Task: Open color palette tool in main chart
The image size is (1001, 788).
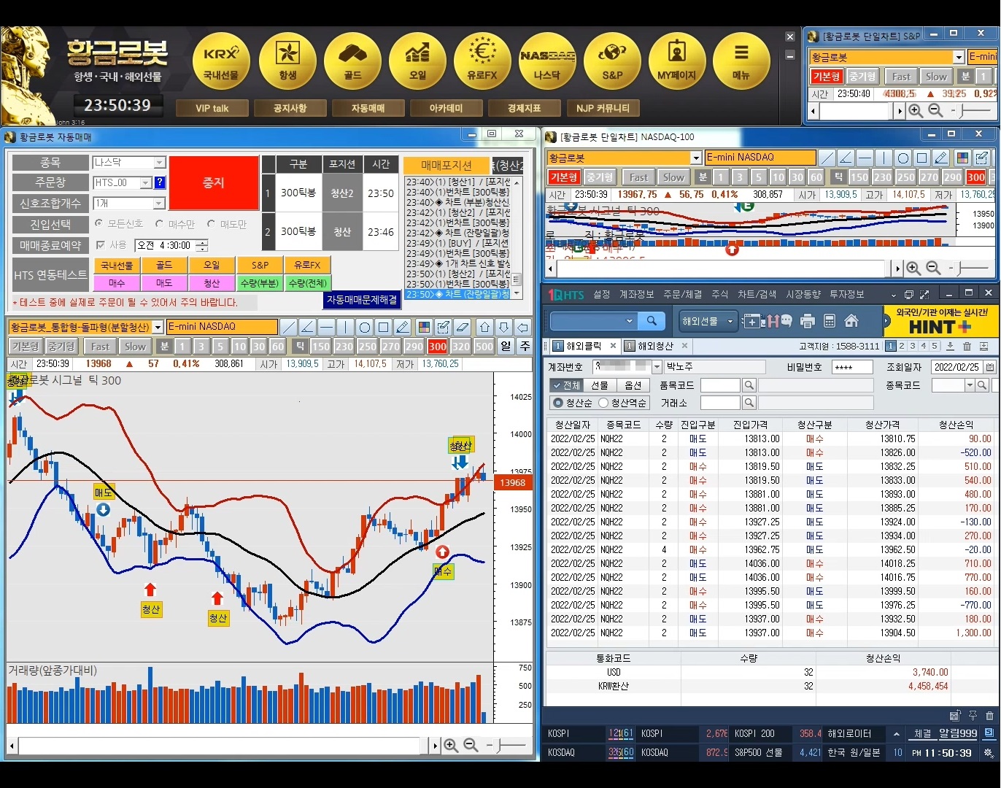Action: (424, 327)
